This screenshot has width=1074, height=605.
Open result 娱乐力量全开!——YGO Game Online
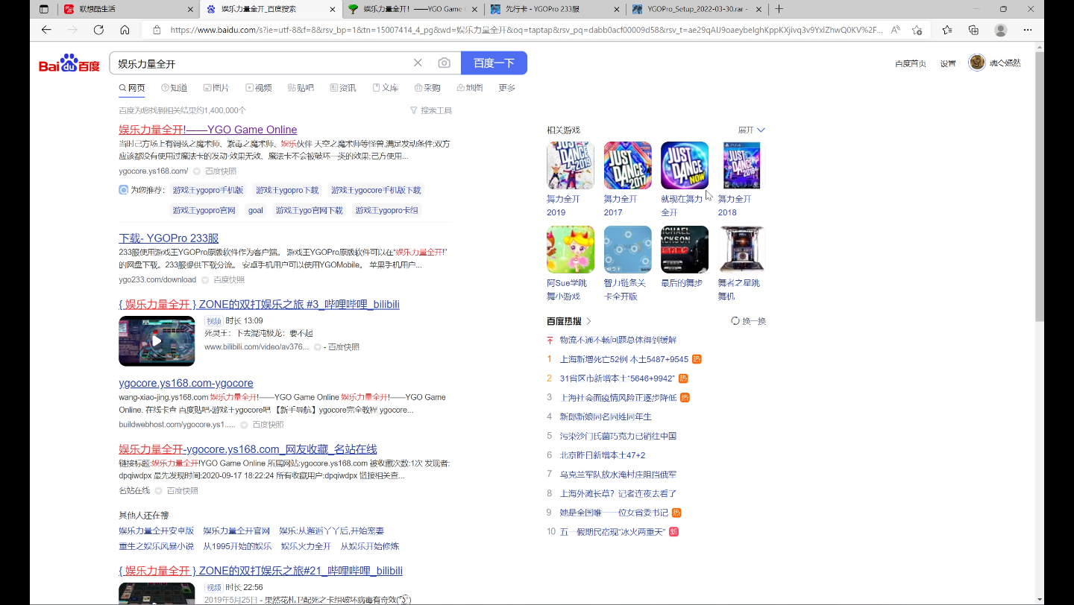tap(208, 130)
